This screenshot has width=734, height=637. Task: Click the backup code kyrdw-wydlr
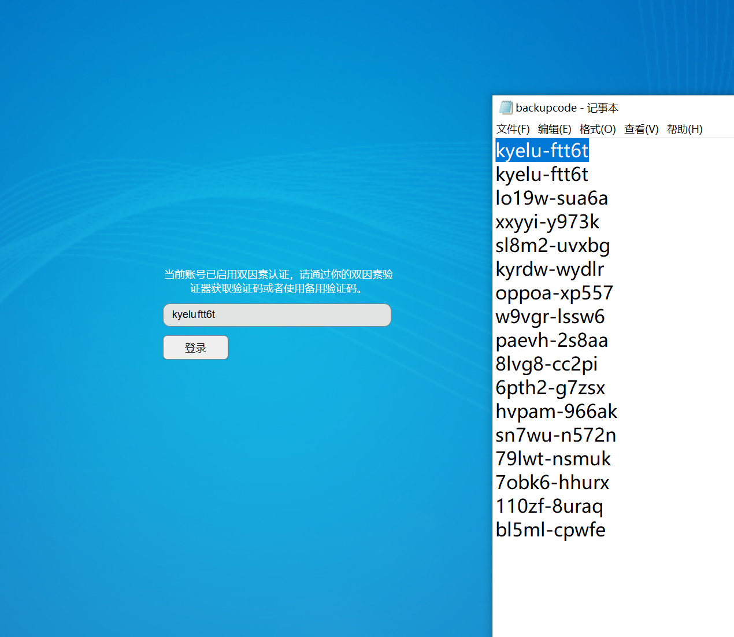coord(550,269)
